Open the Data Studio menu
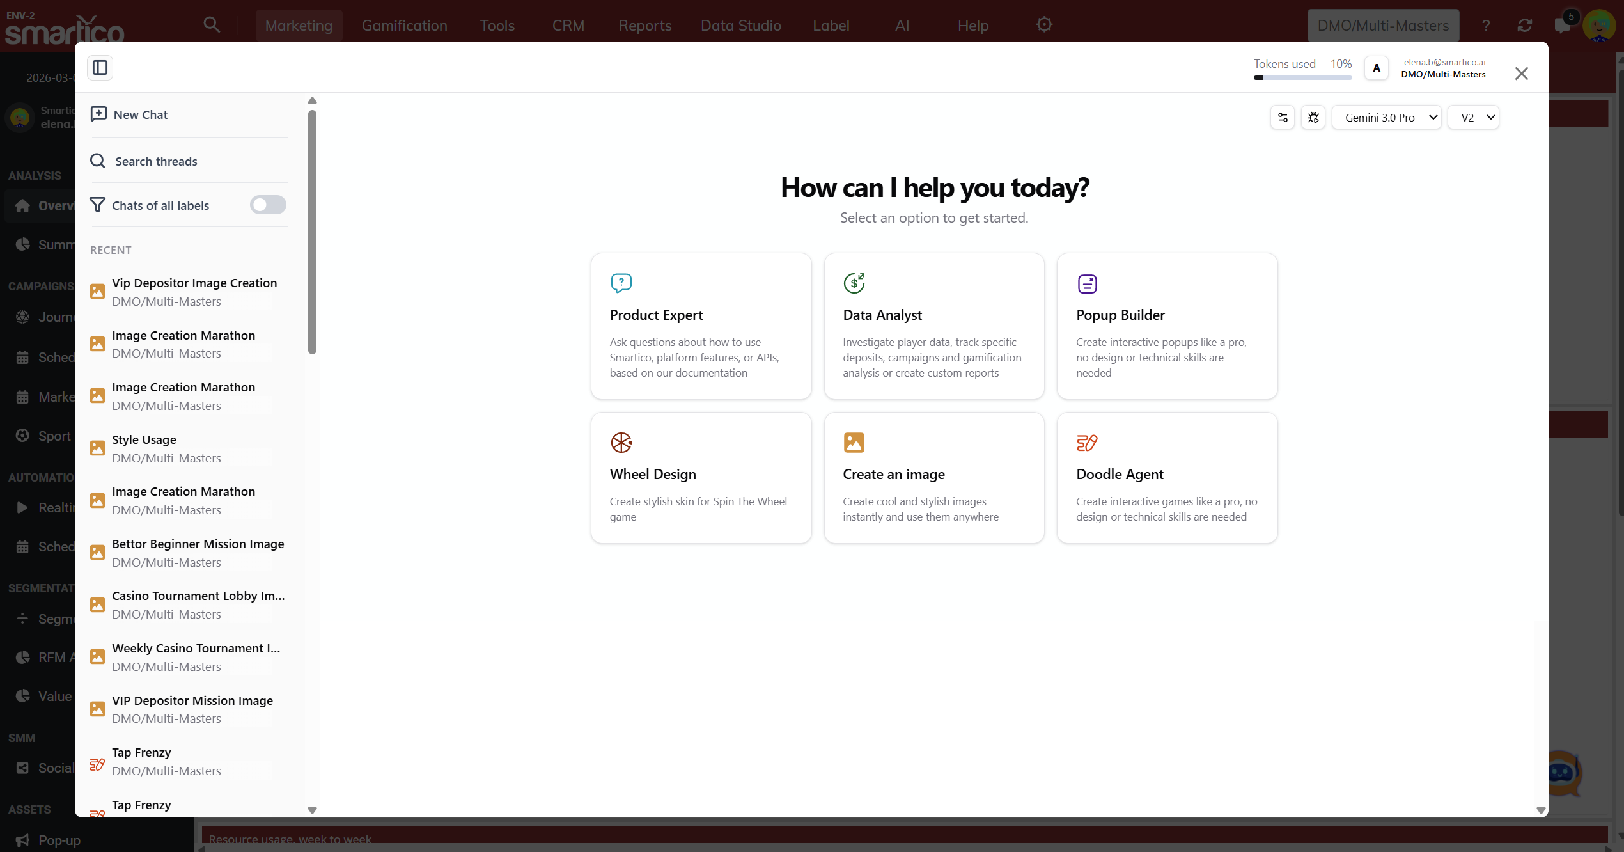 tap(740, 26)
